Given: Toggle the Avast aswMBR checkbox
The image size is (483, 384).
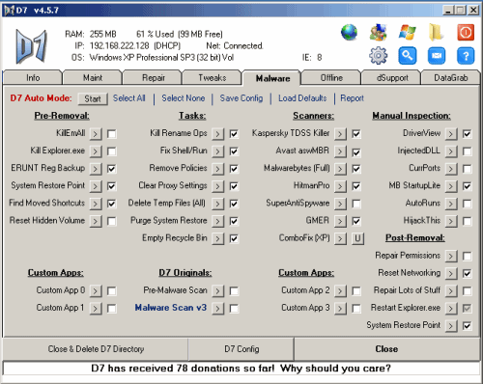Looking at the screenshot, I should tap(356, 152).
